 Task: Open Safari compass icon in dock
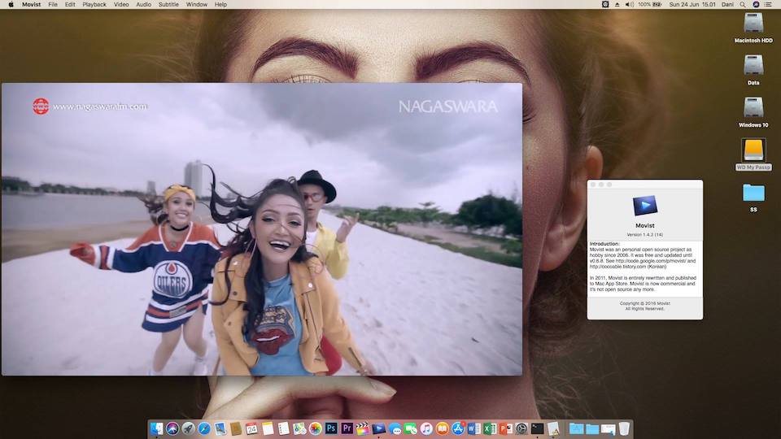pyautogui.click(x=204, y=428)
